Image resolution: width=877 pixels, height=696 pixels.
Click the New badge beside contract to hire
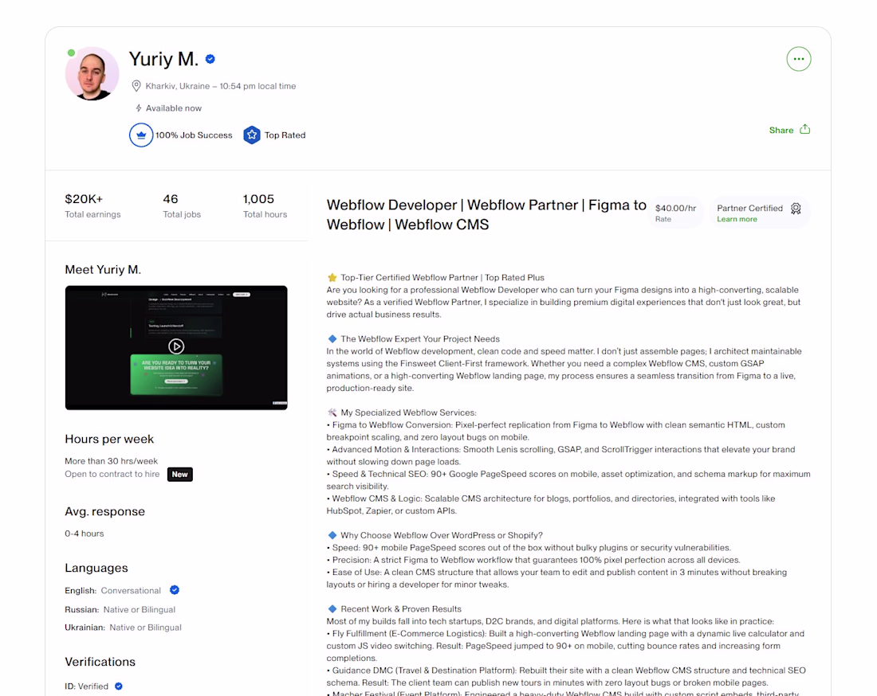[179, 475]
